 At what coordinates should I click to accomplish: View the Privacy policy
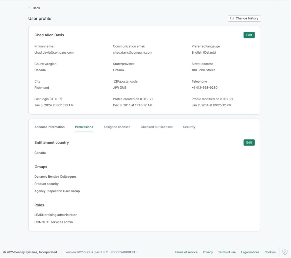pos(208,252)
